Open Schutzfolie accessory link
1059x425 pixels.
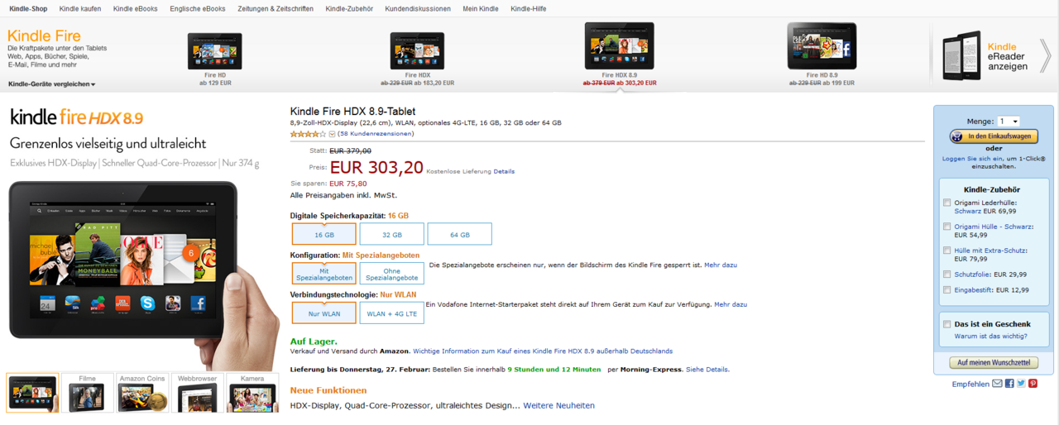coord(972,274)
